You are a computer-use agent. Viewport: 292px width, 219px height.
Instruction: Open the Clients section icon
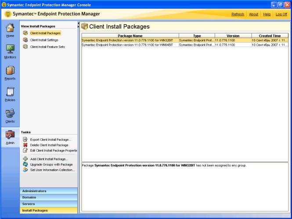click(x=10, y=113)
